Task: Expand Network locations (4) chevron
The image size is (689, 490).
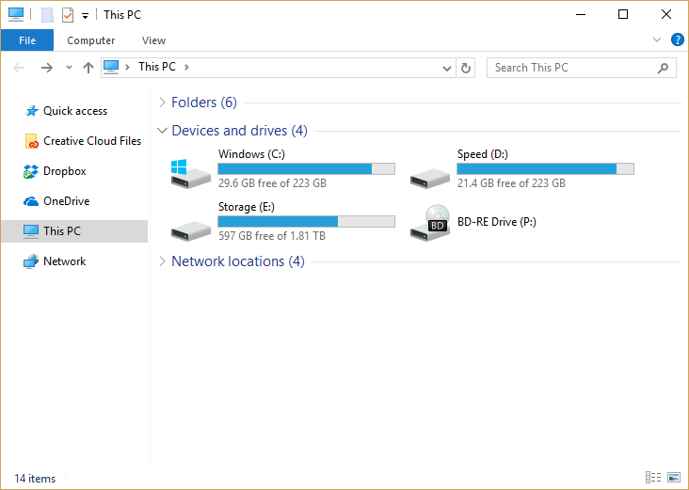Action: [162, 261]
